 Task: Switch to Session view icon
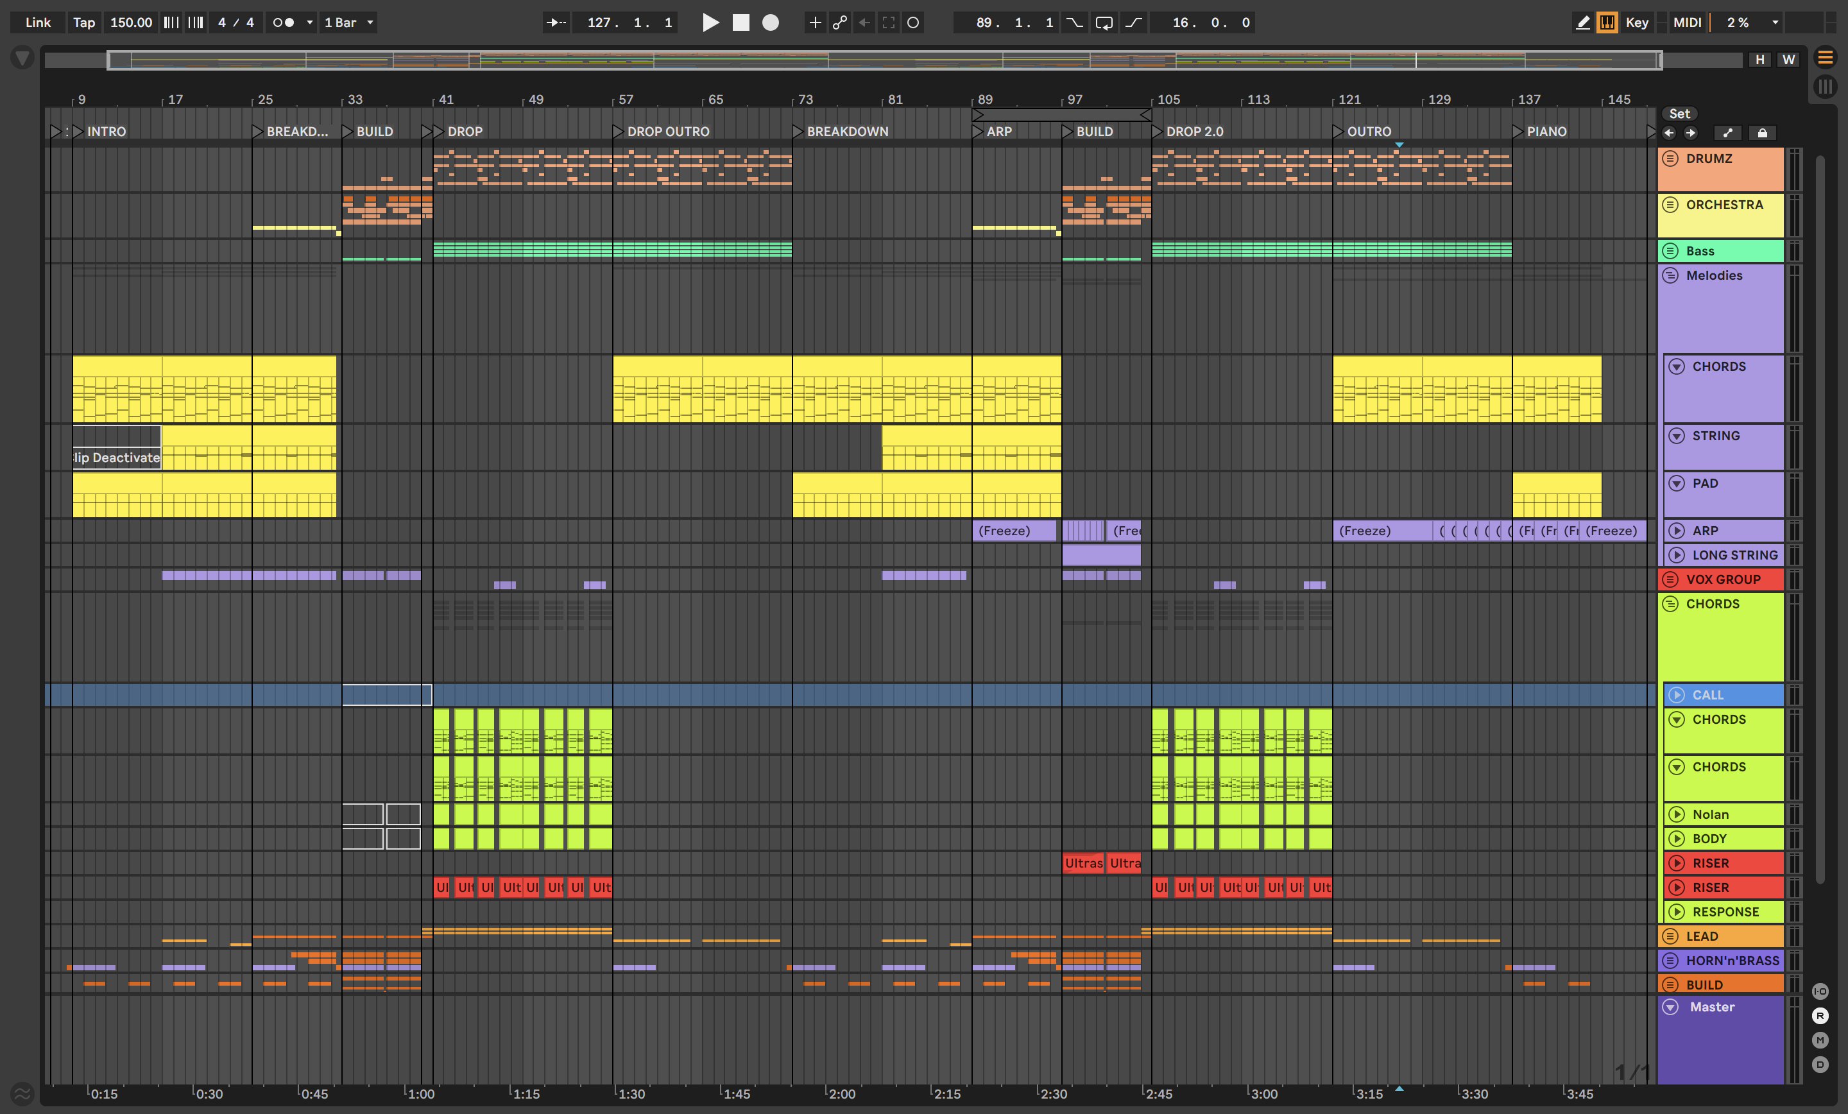pos(1825,87)
